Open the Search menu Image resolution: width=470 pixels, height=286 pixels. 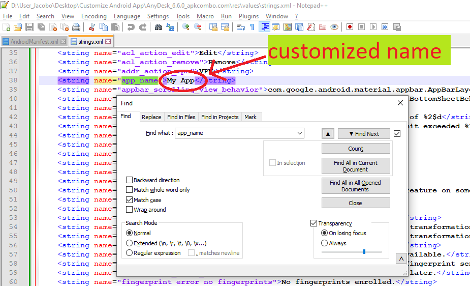pyautogui.click(x=45, y=16)
